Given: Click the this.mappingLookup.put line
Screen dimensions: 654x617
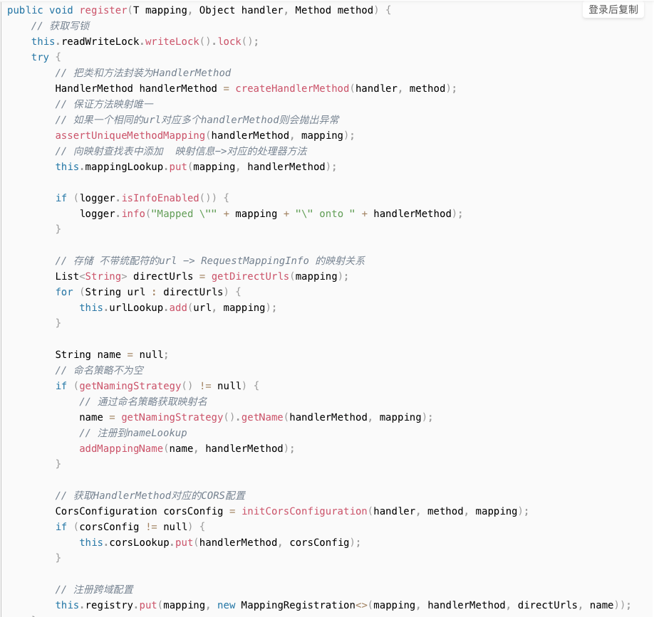Looking at the screenshot, I should point(196,167).
